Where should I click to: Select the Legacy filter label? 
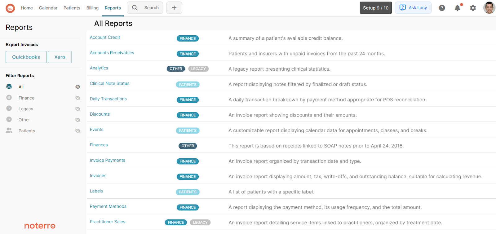click(x=26, y=109)
